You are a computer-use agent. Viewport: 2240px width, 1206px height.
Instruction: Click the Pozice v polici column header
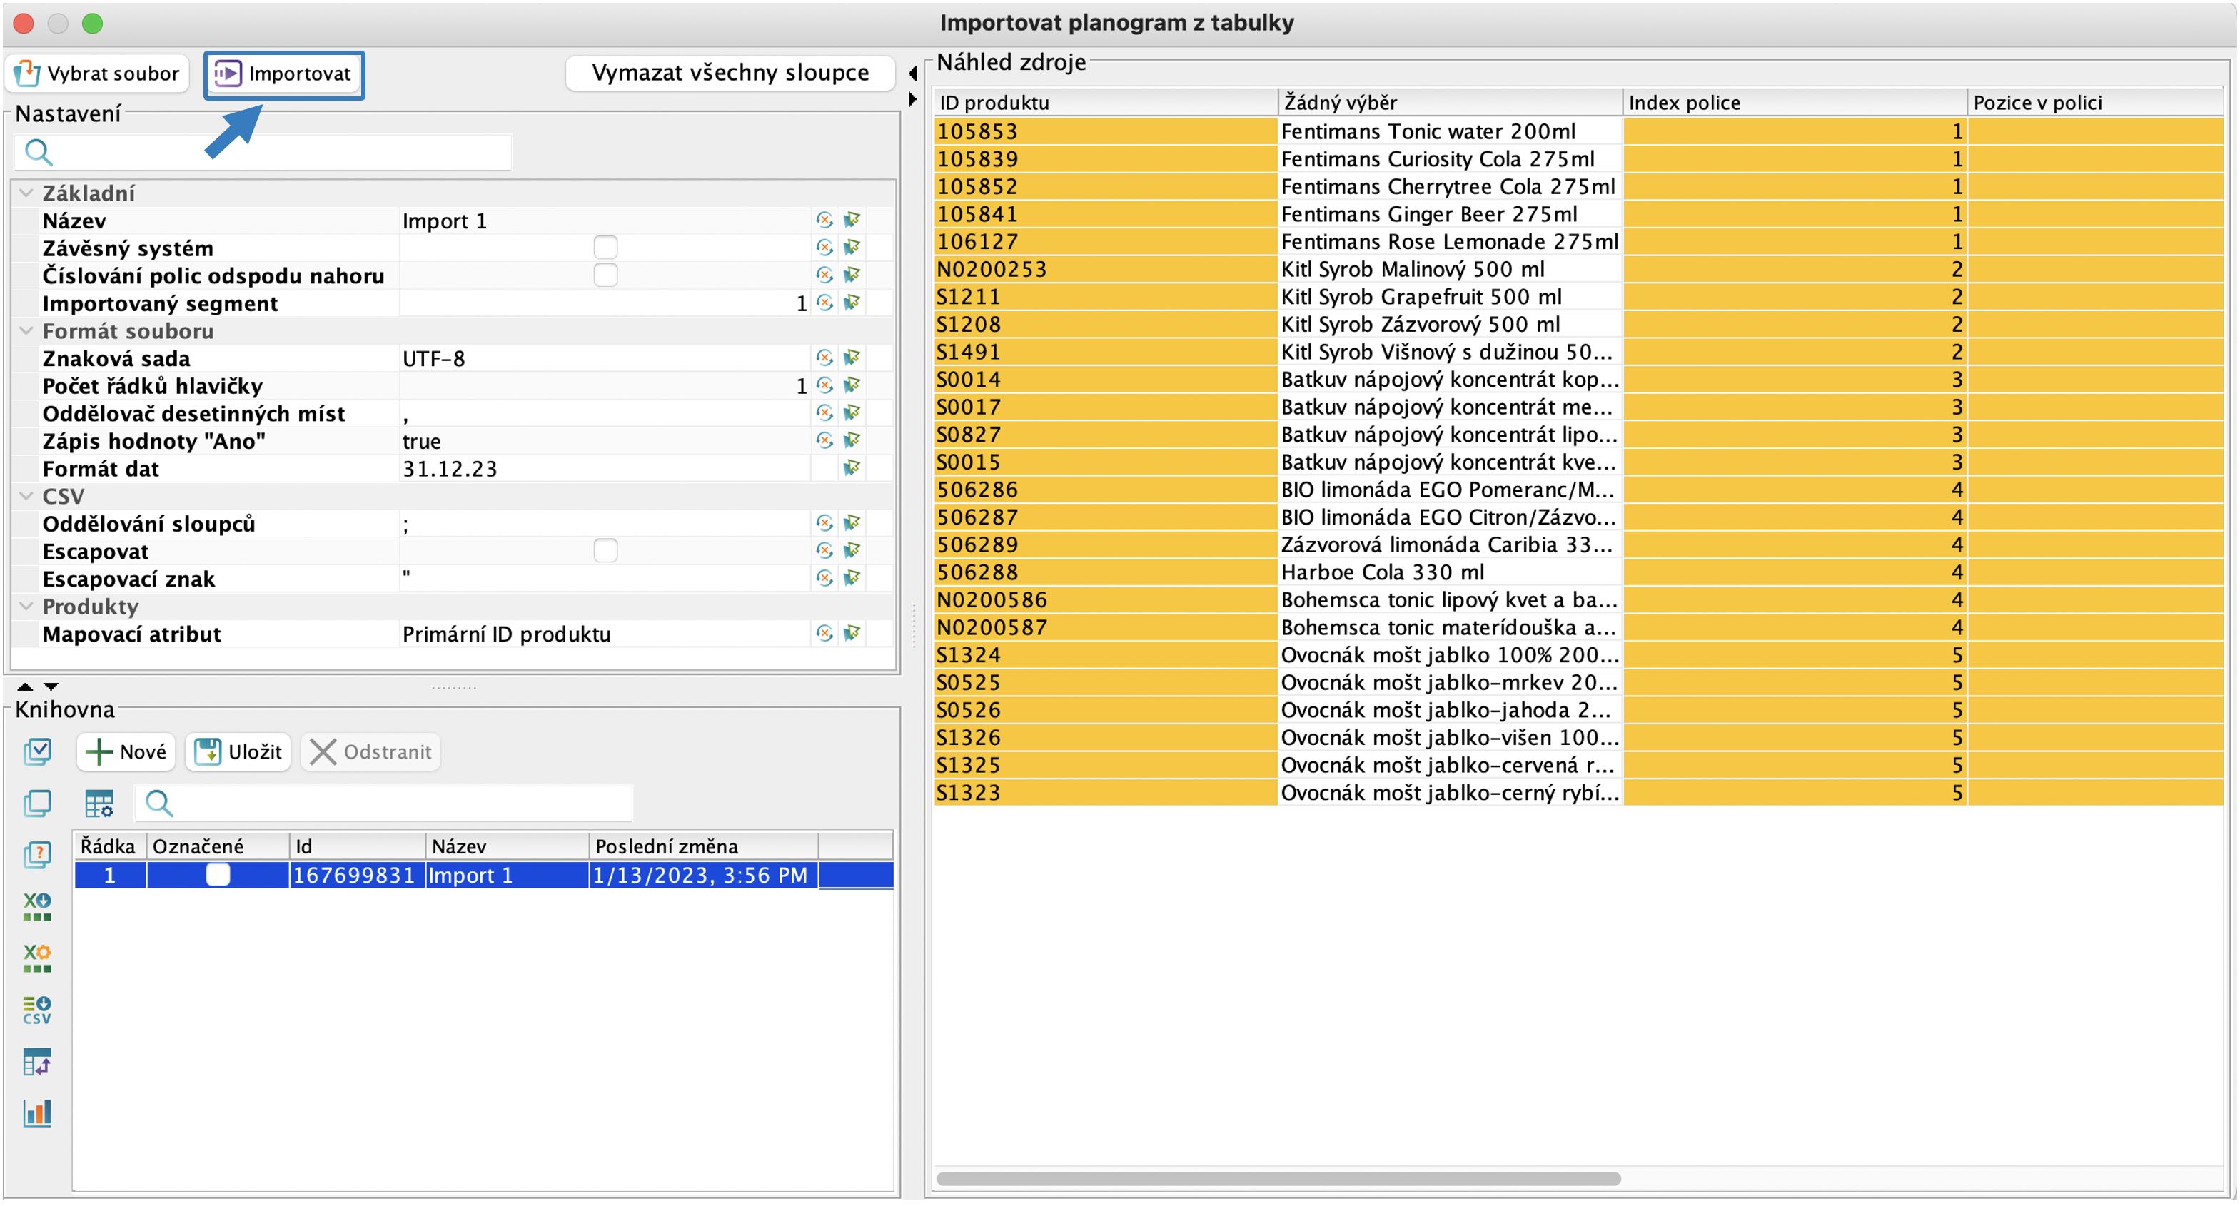[x=2095, y=103]
